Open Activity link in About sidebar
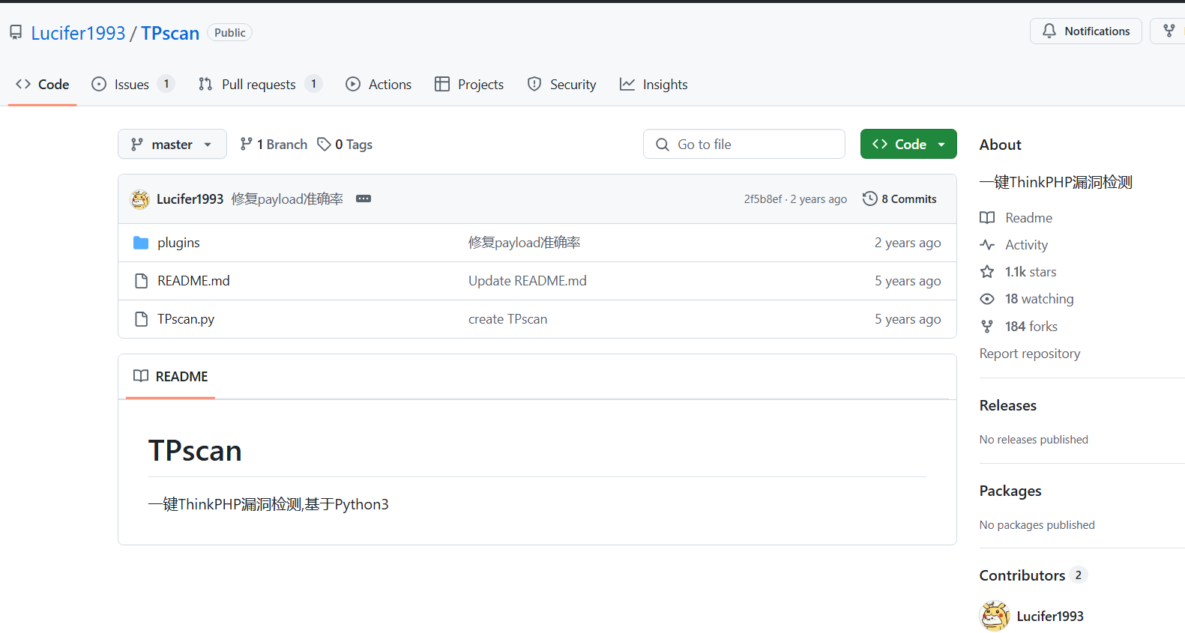Image resolution: width=1185 pixels, height=633 pixels. (1014, 245)
